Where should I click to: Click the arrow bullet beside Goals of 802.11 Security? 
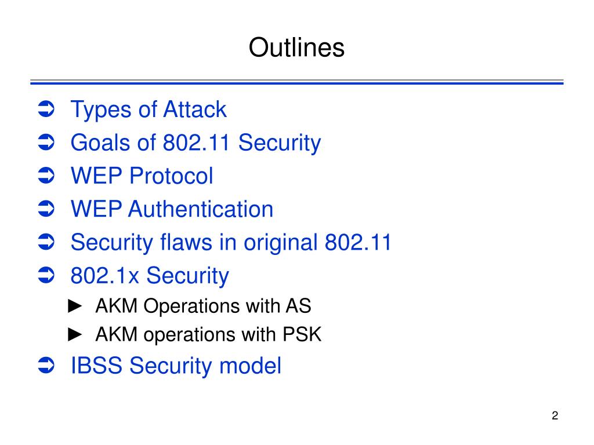coord(46,143)
